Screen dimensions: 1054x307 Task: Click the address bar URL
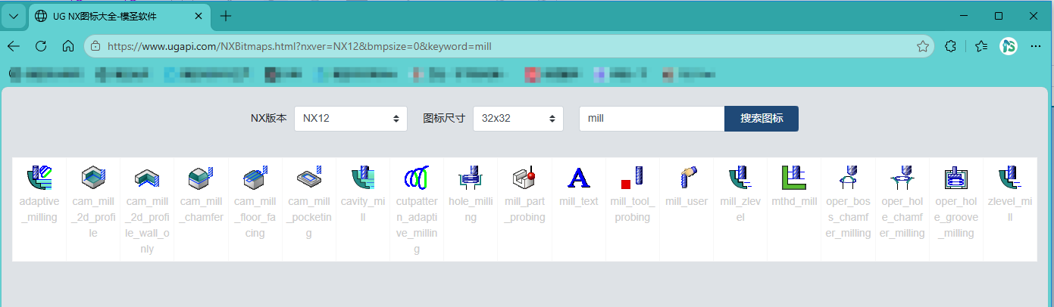coord(299,46)
